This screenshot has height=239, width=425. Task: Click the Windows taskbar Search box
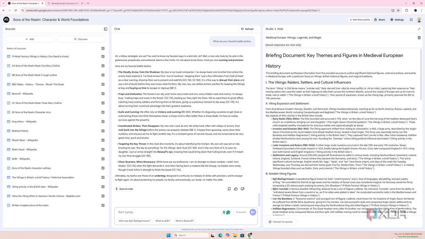coord(190,235)
